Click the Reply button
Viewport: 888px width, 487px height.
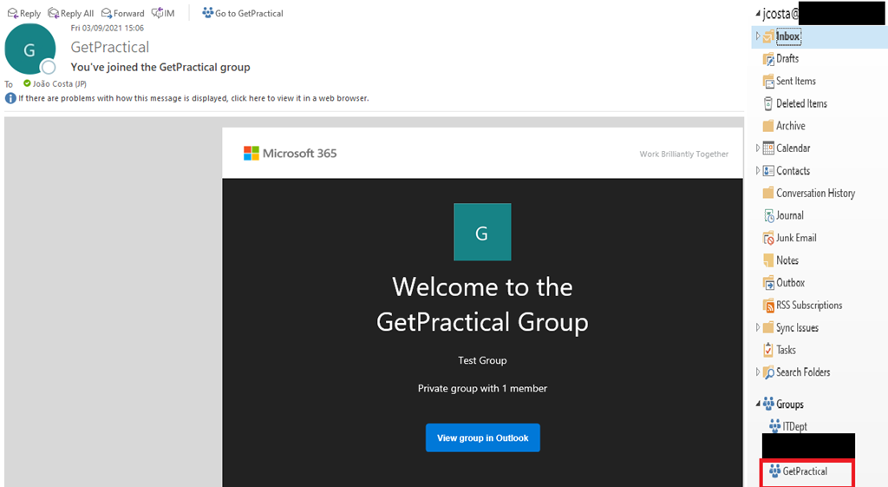click(x=23, y=13)
